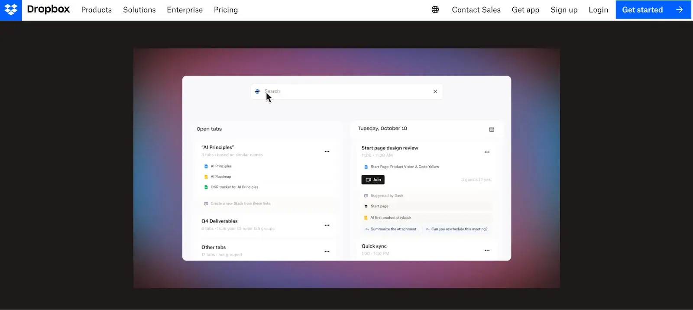Viewport: 693px width, 310px height.
Task: Click the Open tabs heading
Action: (209, 129)
